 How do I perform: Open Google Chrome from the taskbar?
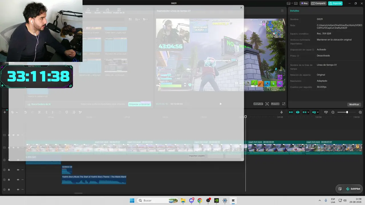(x=200, y=200)
